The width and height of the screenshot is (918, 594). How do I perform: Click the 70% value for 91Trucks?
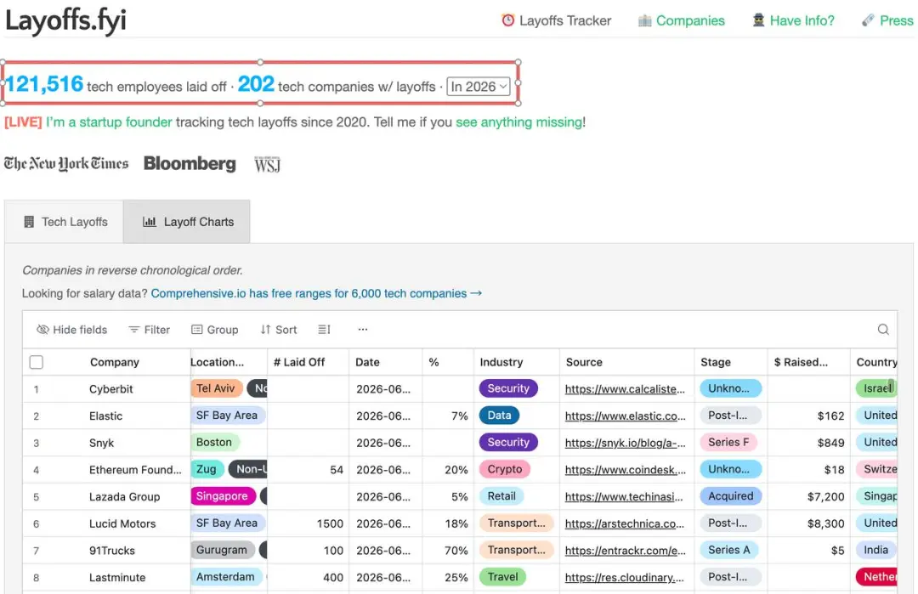(456, 551)
